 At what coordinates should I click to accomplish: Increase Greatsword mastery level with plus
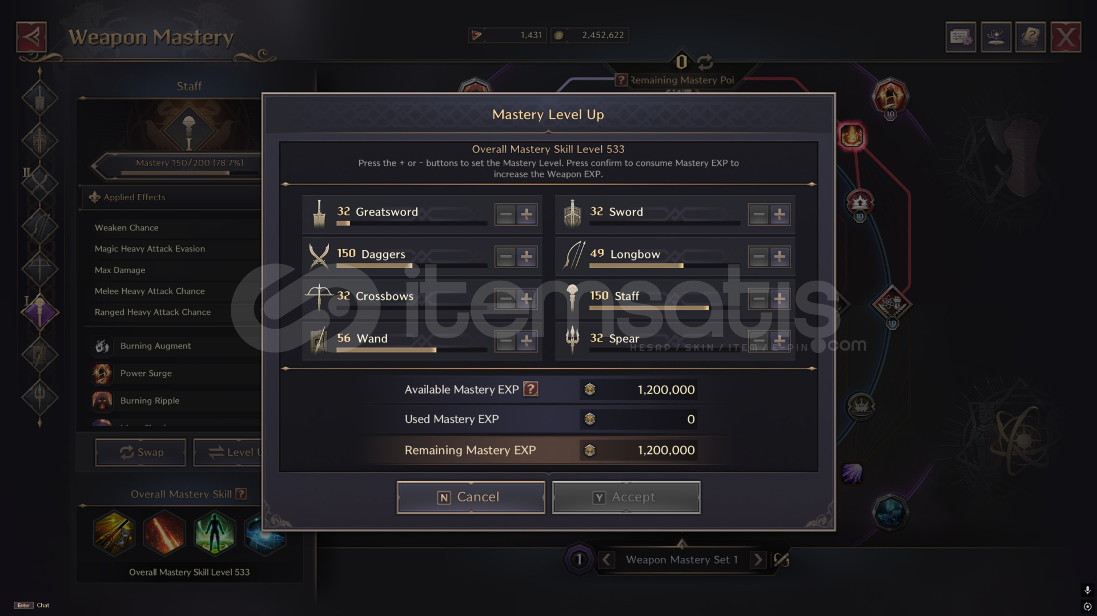(527, 214)
